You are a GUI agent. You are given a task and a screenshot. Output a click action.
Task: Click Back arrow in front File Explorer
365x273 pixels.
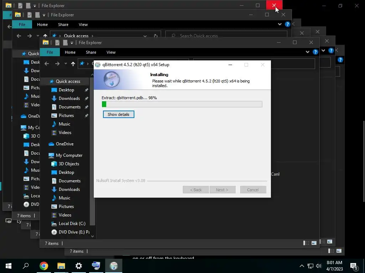pyautogui.click(x=47, y=64)
